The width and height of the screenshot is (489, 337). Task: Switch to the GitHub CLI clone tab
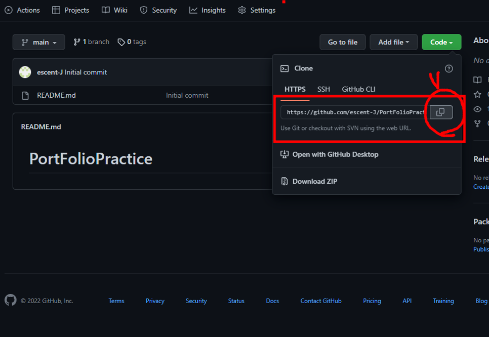coord(358,90)
